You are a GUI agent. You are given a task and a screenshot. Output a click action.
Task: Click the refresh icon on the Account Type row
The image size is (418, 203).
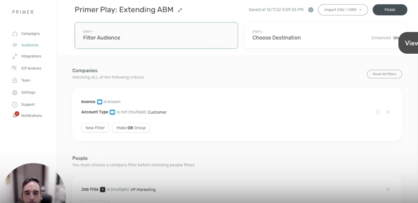tap(378, 112)
